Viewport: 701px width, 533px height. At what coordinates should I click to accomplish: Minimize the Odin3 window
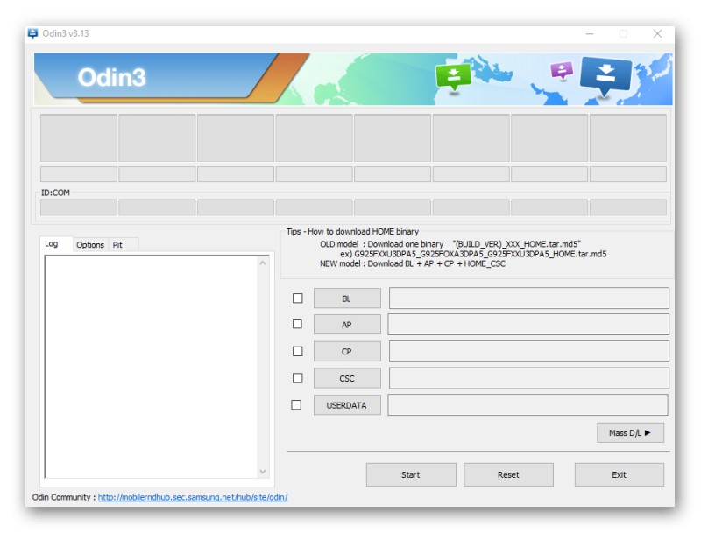tap(590, 34)
